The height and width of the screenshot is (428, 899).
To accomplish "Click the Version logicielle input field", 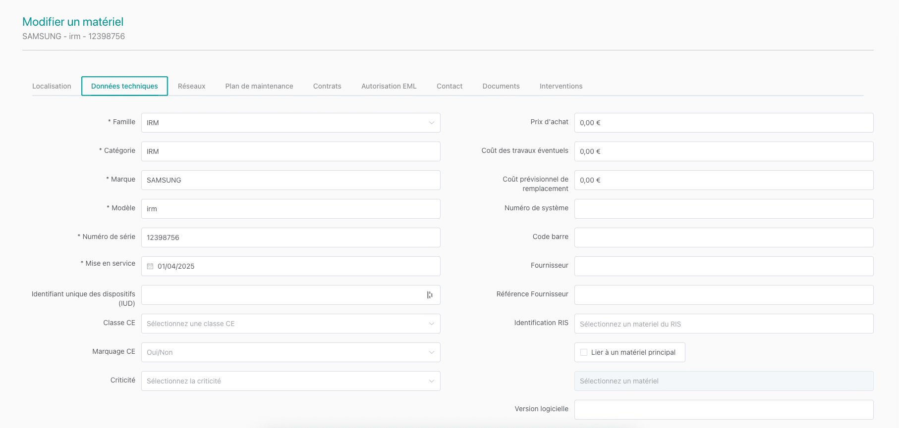I will 724,410.
